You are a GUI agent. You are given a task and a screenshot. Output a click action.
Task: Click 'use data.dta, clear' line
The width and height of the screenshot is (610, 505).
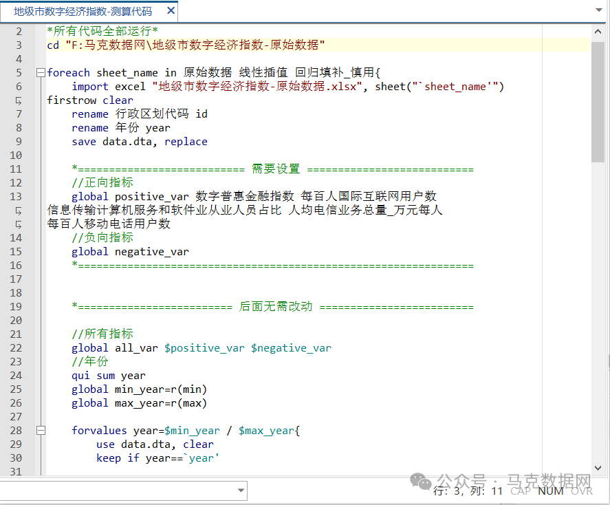155,444
